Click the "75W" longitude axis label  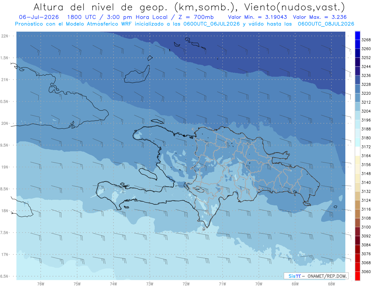point(77,284)
